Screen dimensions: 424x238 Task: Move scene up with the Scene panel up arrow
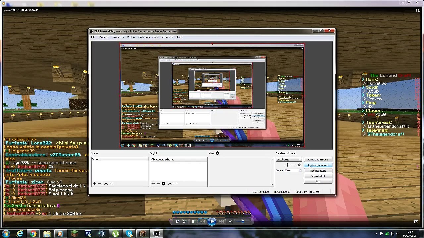(x=106, y=184)
